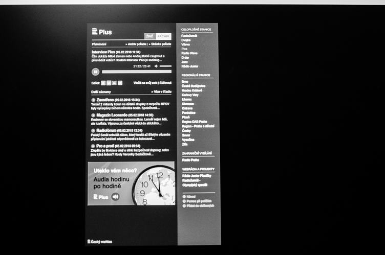The image size is (385, 255).
Task: Select Pardubice regional station
Action: (188, 113)
